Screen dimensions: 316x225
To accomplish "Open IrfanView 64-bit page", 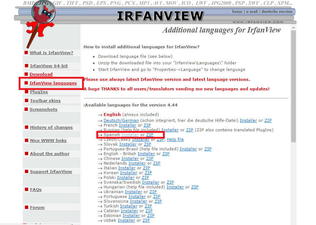I will tap(49, 66).
